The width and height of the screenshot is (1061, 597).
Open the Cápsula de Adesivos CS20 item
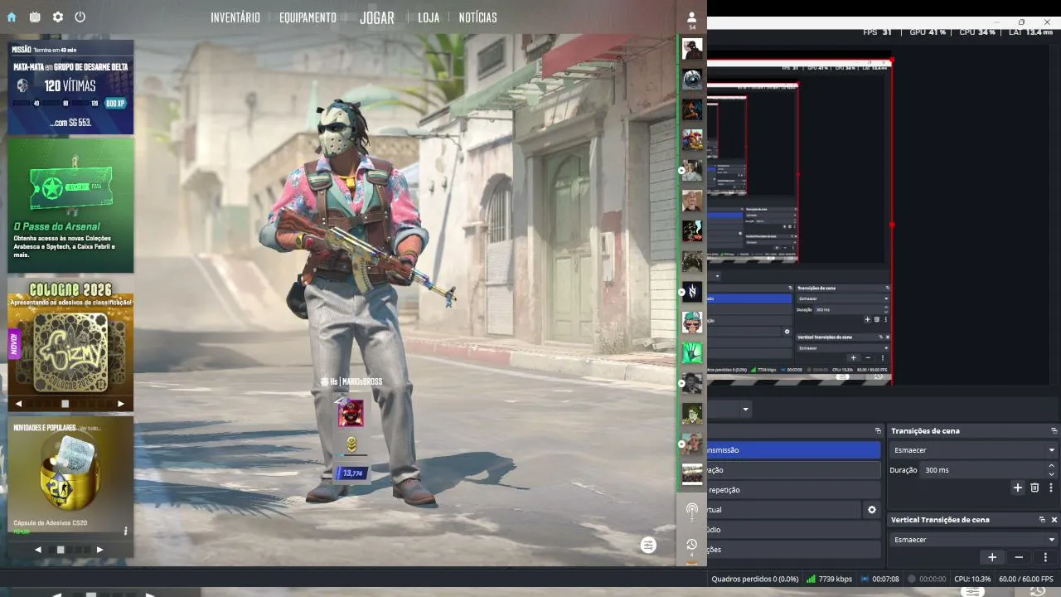pos(70,477)
